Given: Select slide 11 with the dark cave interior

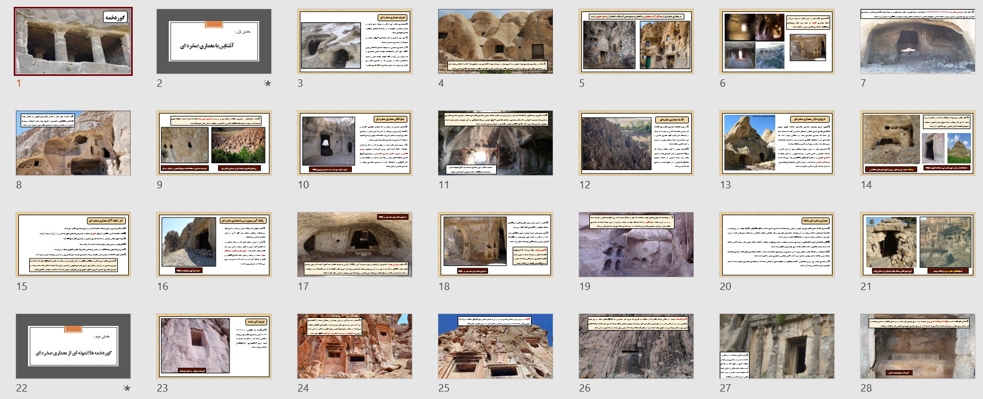Looking at the screenshot, I should tap(496, 143).
